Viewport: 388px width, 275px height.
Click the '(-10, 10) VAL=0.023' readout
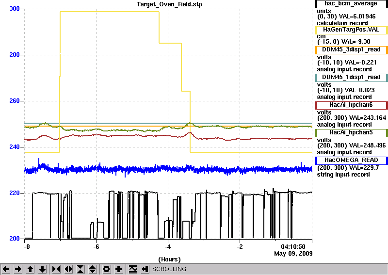coord(346,90)
